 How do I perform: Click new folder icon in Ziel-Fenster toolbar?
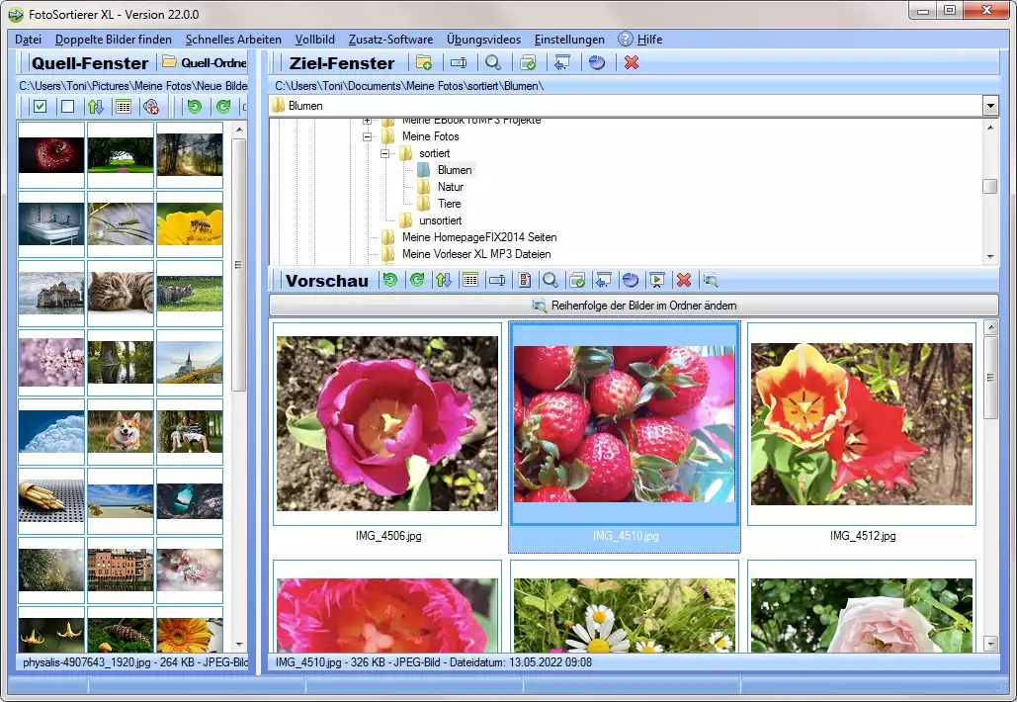[424, 63]
